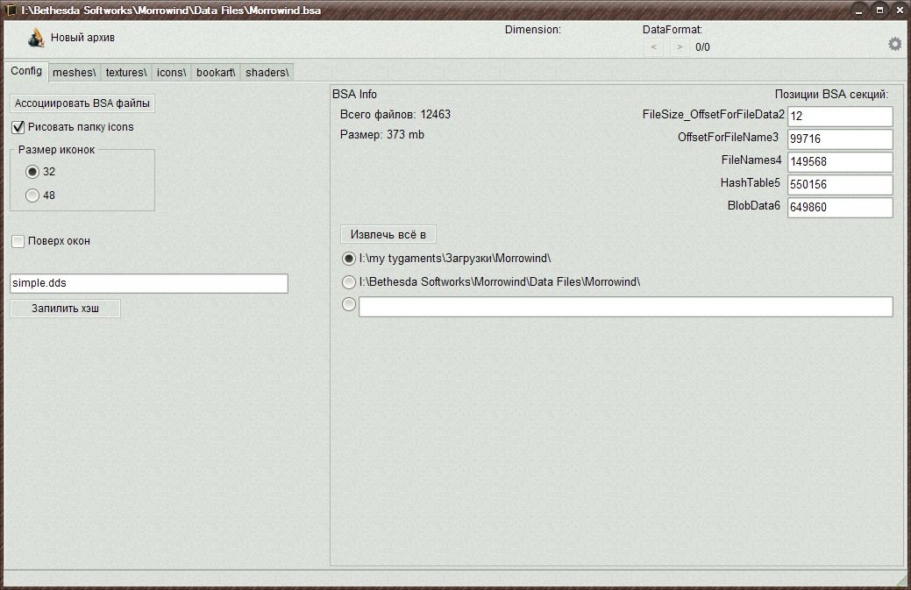Viewport: 911px width, 590px height.
Task: Click the OffsetForFileName3 field showing 99716
Action: (840, 139)
